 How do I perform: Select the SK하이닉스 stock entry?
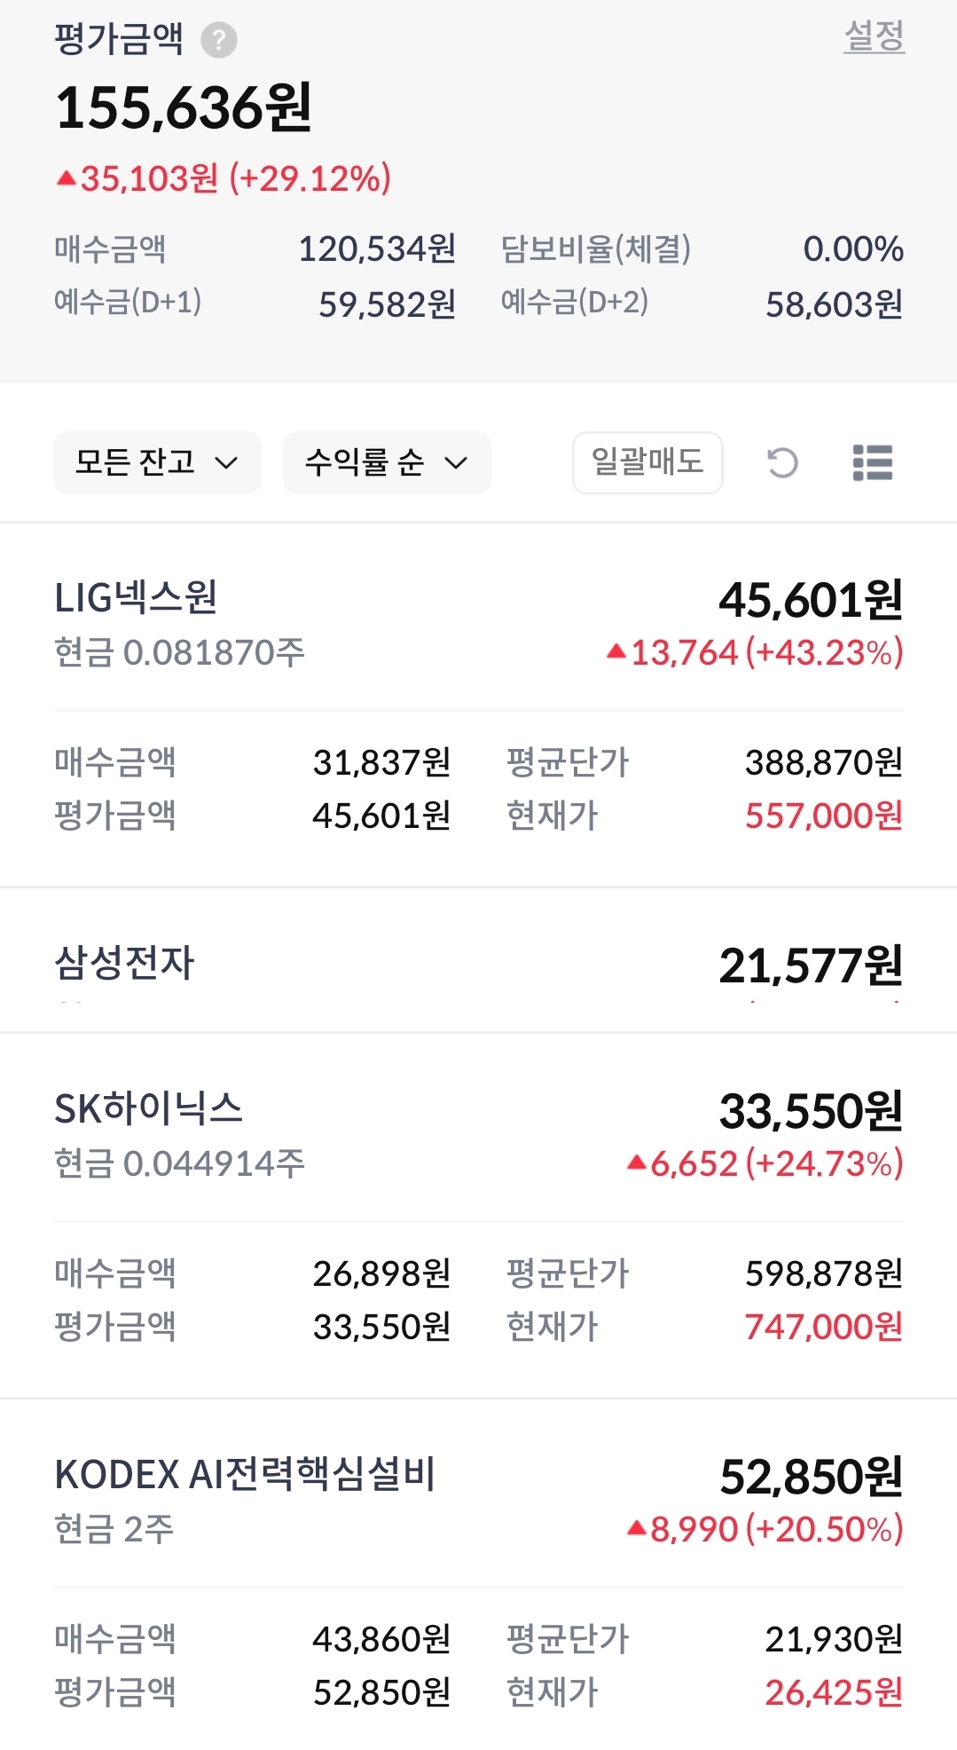point(148,1109)
